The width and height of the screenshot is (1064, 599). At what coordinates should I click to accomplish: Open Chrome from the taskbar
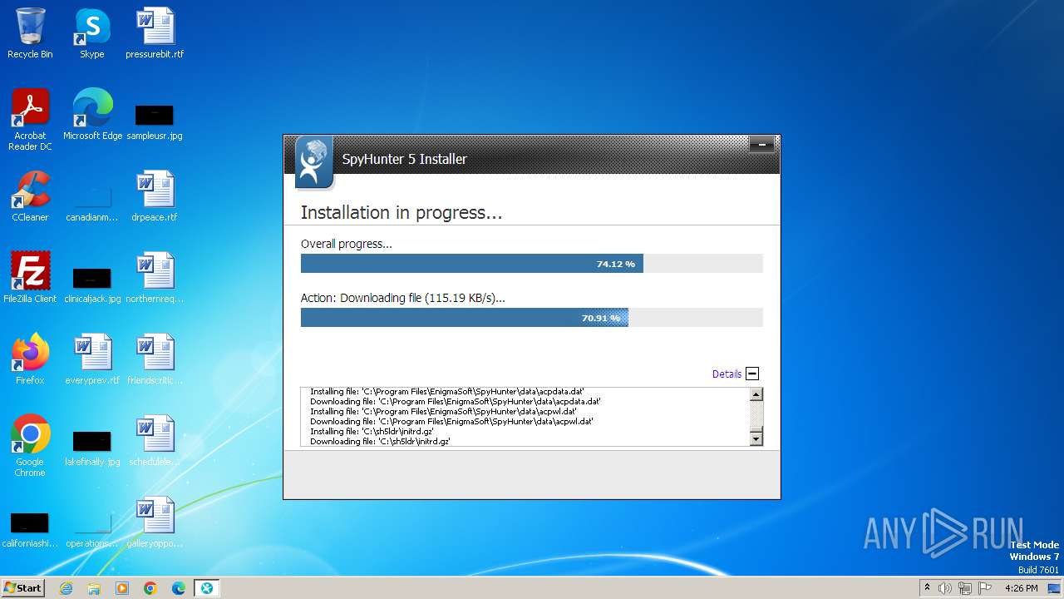[150, 588]
